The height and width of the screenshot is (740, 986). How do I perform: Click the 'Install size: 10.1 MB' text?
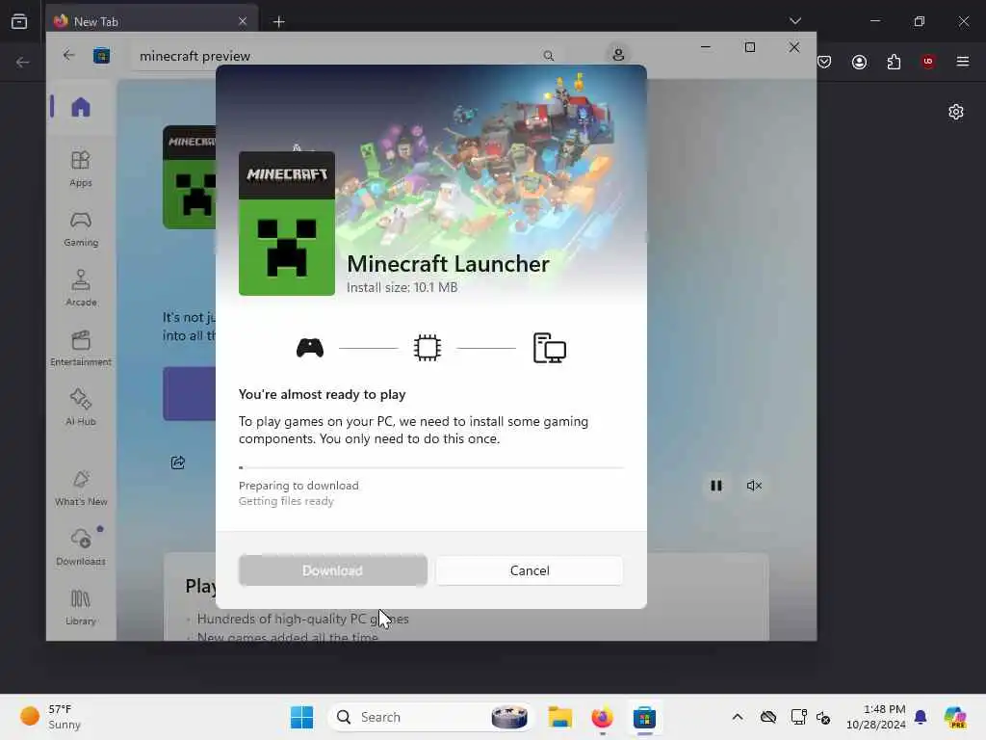402,287
